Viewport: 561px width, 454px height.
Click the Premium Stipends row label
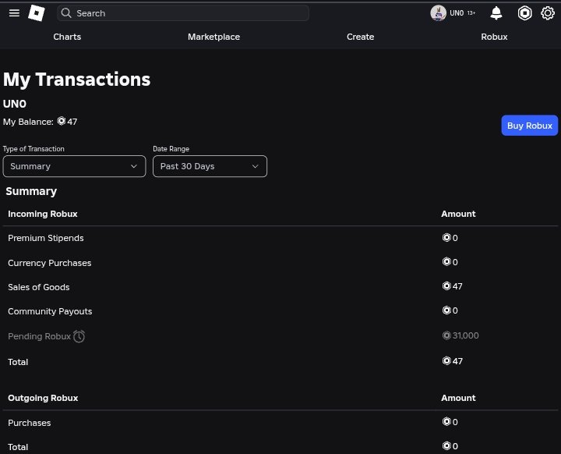tap(46, 238)
